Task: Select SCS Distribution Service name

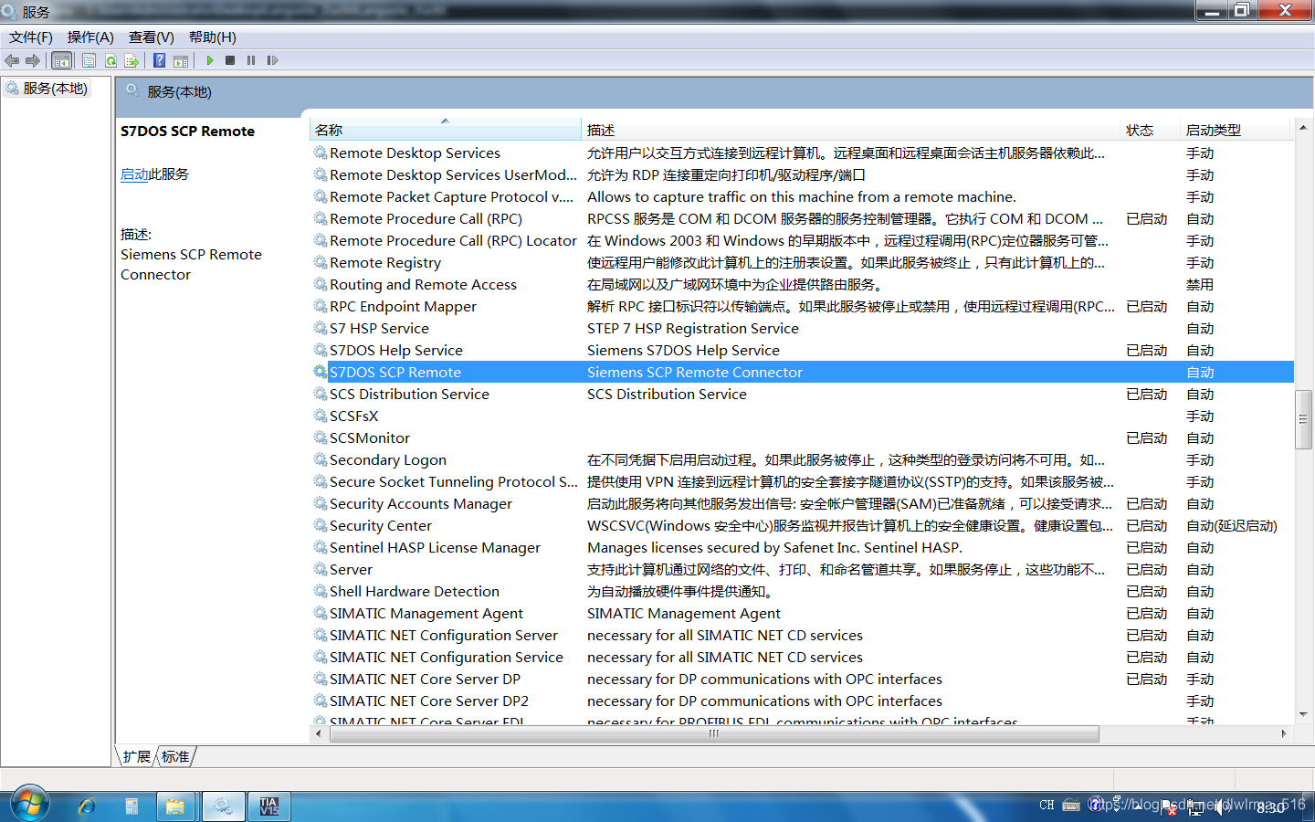Action: pyautogui.click(x=409, y=395)
